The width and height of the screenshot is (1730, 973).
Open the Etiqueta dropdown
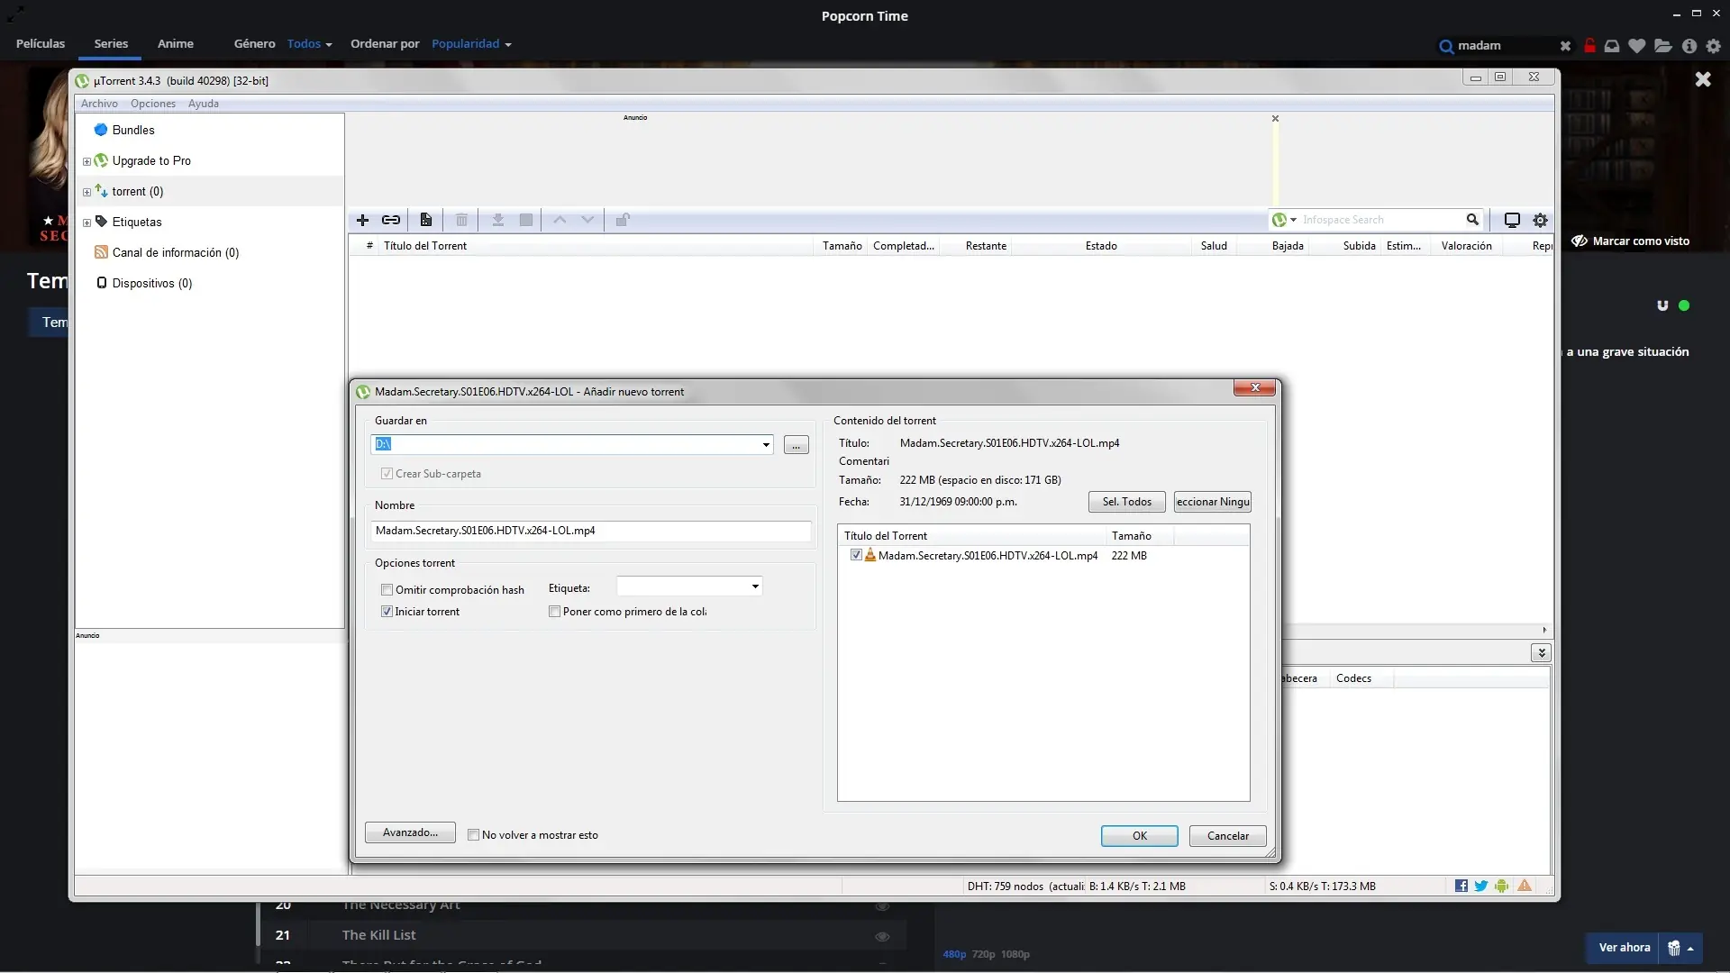(755, 587)
